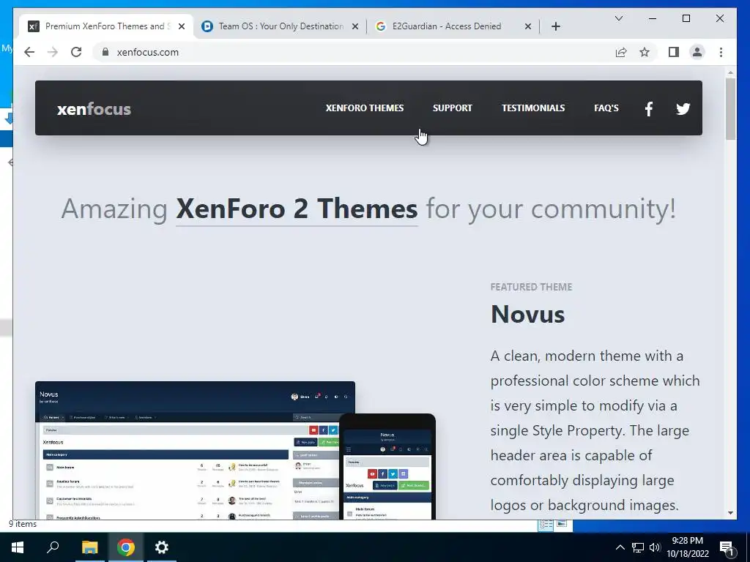This screenshot has width=750, height=562.
Task: Close the E2Guardian tab
Action: point(527,26)
